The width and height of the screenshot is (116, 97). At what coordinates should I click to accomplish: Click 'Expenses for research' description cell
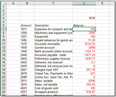coord(53,29)
